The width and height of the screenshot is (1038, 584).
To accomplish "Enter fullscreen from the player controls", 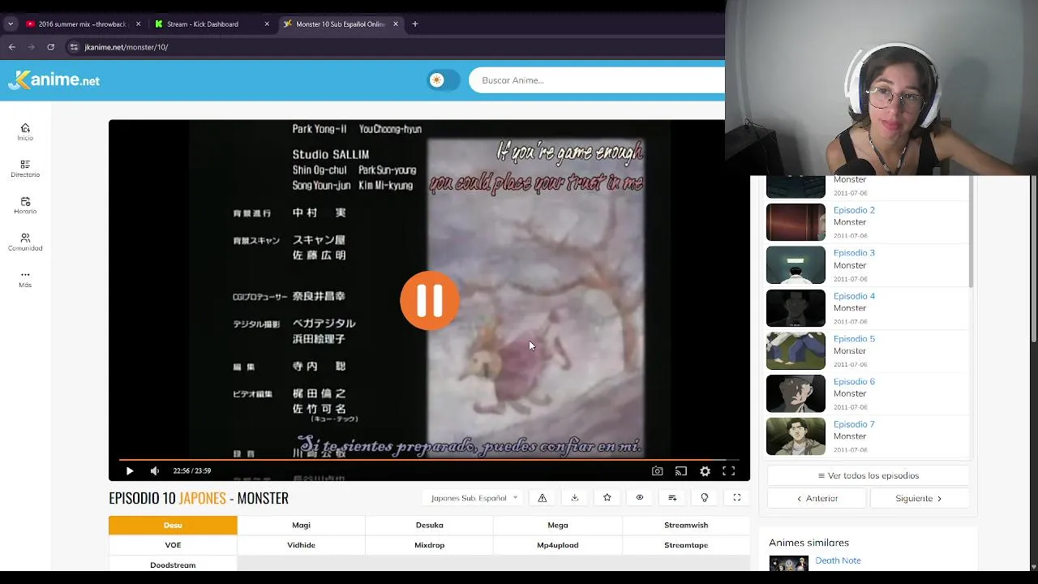I will click(729, 470).
